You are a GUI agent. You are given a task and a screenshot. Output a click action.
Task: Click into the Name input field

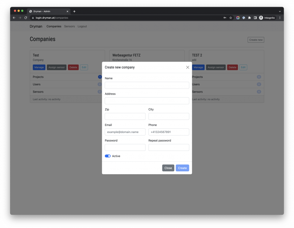(147, 85)
